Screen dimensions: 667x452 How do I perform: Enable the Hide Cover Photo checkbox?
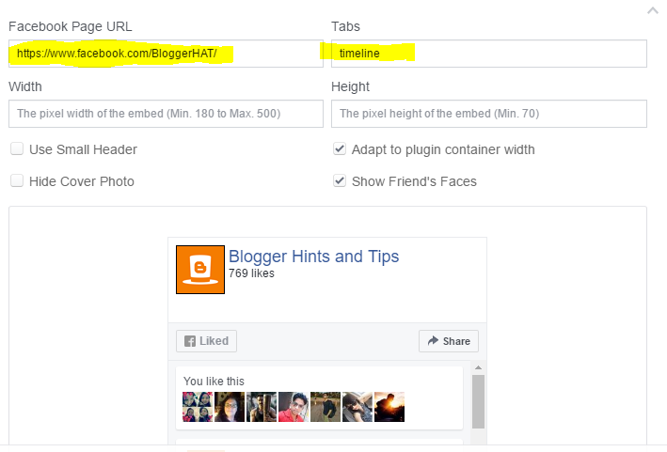[x=17, y=180]
